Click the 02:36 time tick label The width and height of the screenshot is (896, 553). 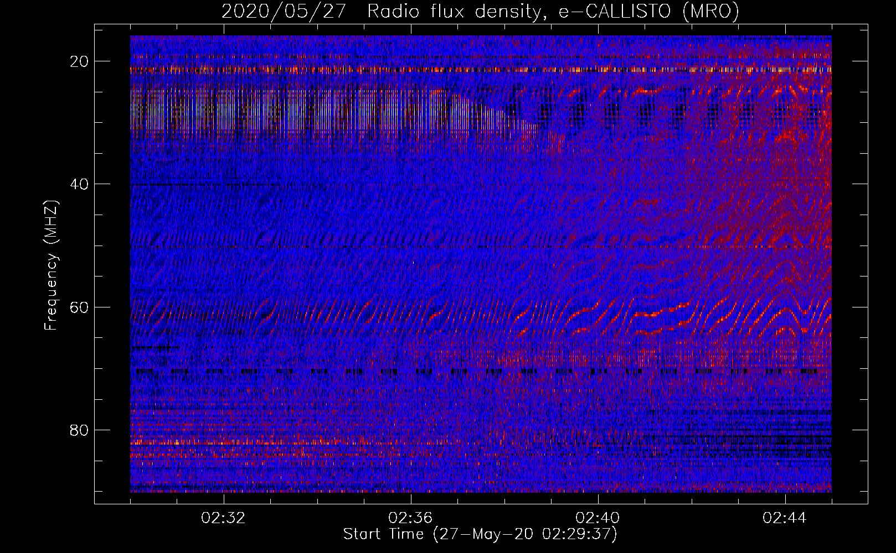[410, 518]
